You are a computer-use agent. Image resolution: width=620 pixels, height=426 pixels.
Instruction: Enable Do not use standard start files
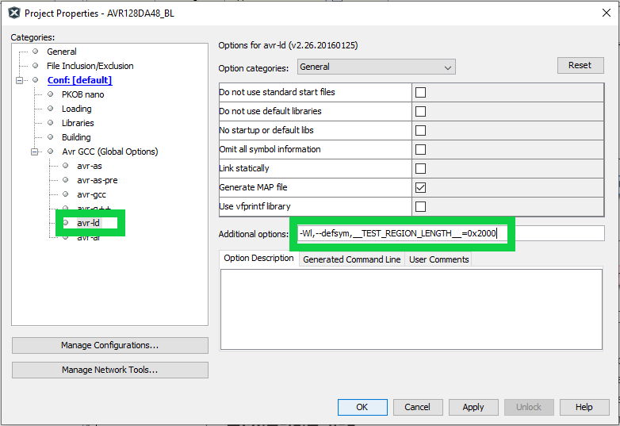coord(421,92)
